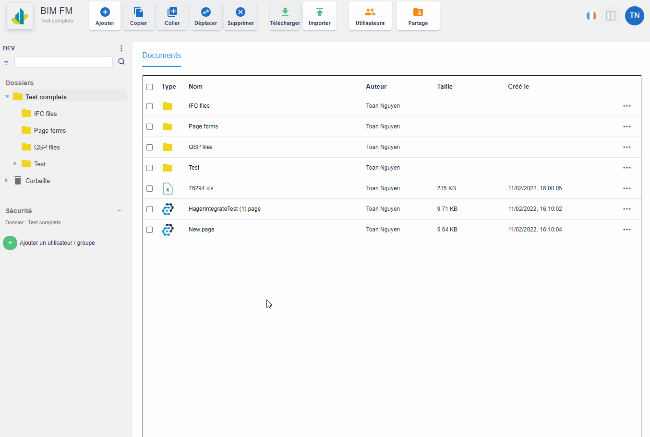This screenshot has height=437, width=650.
Task: Select the New.page row checkbox
Action: coord(150,230)
